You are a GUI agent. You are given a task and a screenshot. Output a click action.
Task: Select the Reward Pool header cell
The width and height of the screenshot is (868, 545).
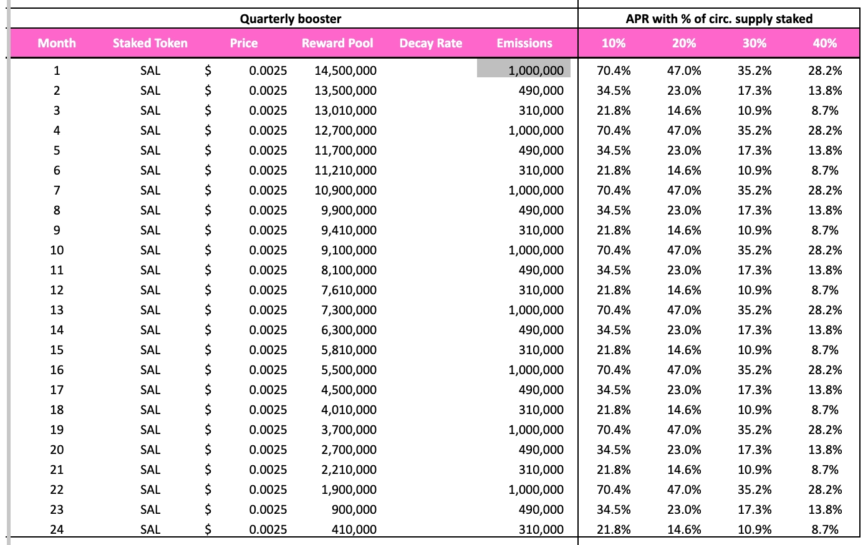click(x=337, y=43)
